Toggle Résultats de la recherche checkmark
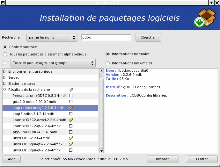This screenshot has width=220, height=167. tap(71, 90)
